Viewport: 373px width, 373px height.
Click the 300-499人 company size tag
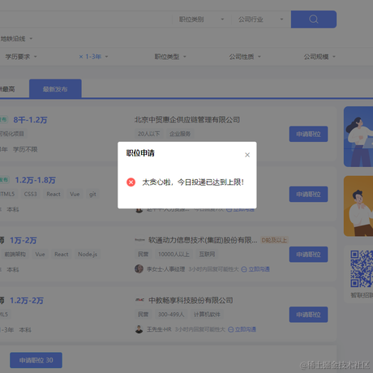click(171, 315)
